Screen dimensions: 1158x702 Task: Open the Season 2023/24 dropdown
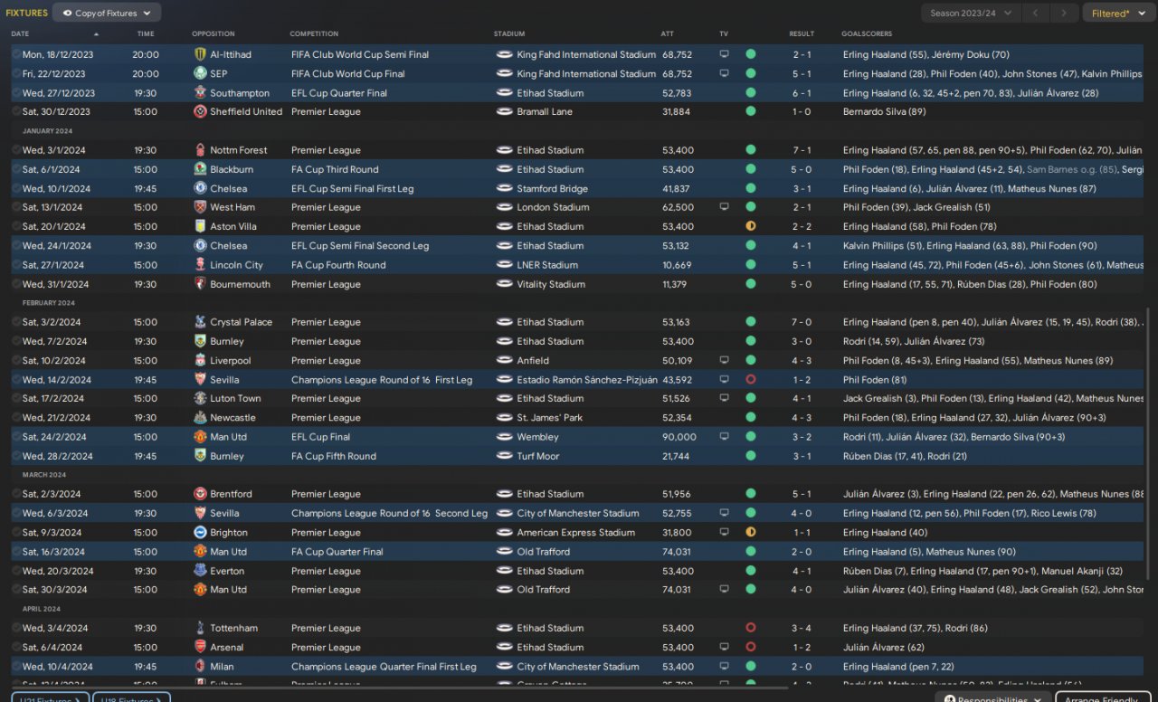pyautogui.click(x=972, y=14)
